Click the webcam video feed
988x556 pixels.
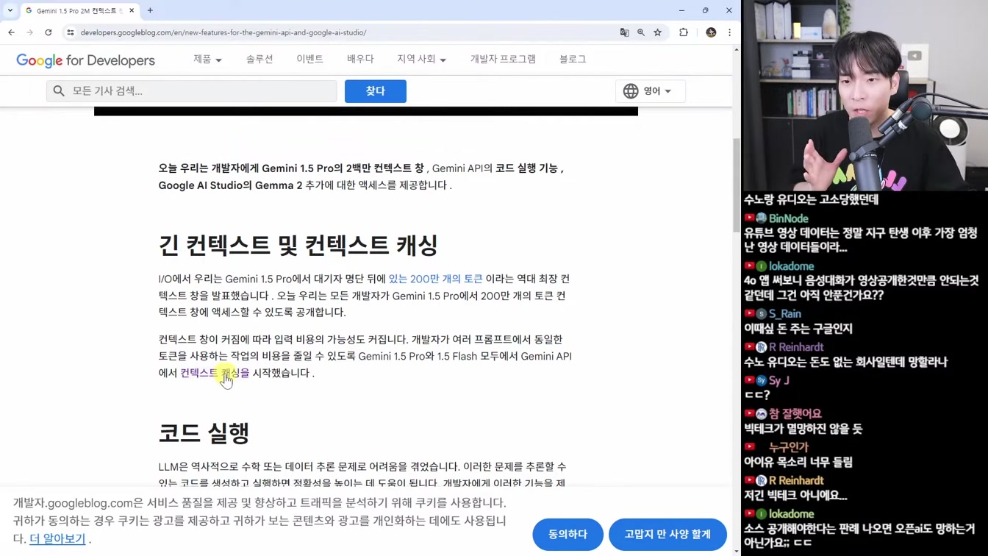[865, 96]
